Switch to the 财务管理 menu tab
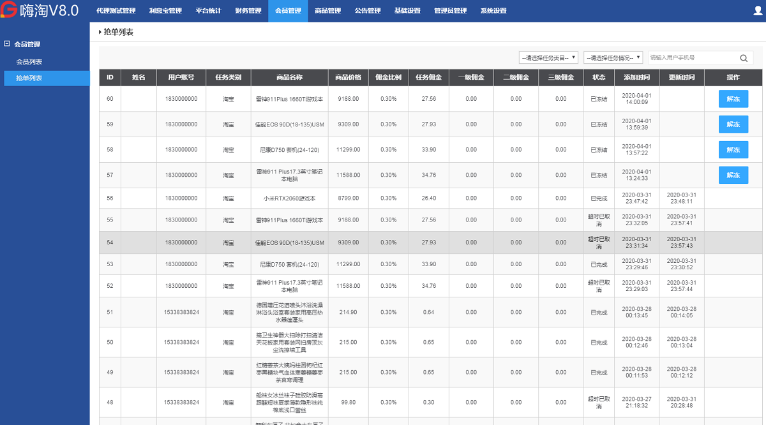Screen dimensions: 766x425 point(248,10)
